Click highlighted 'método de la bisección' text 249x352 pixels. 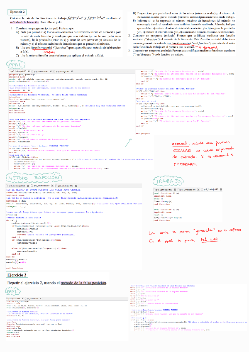click(25, 22)
